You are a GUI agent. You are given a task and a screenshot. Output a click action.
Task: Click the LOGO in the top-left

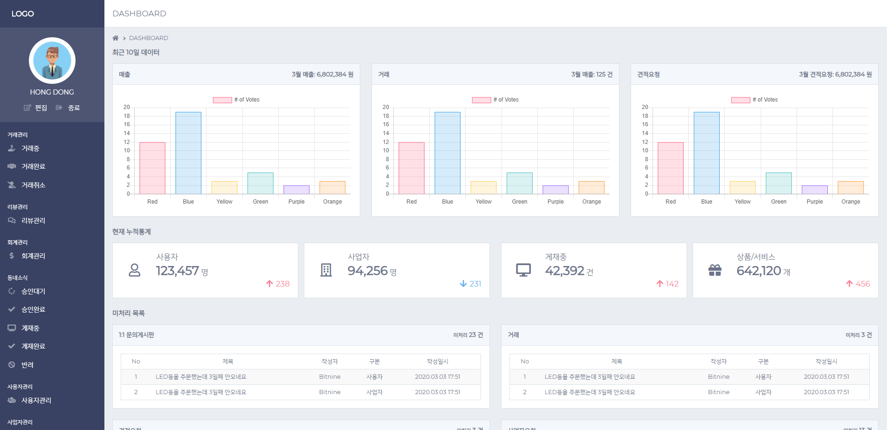tap(23, 14)
